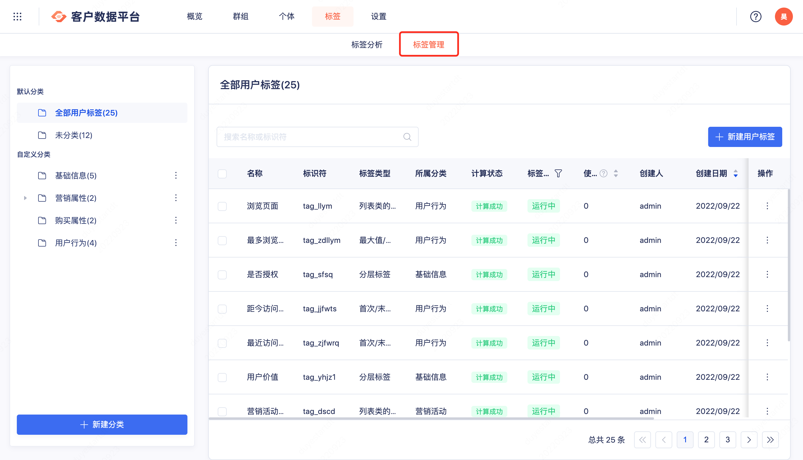Click the search magnifier icon
803x460 pixels.
[407, 137]
